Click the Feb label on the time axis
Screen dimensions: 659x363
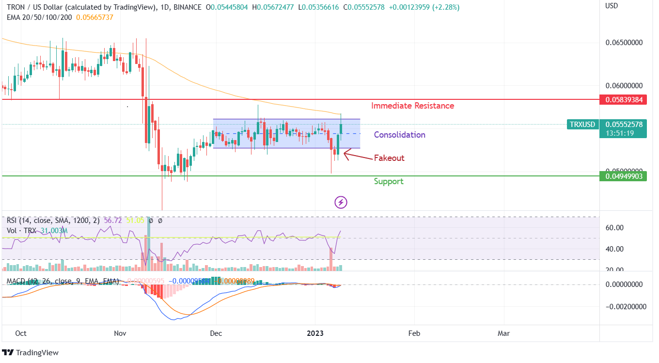click(x=414, y=333)
